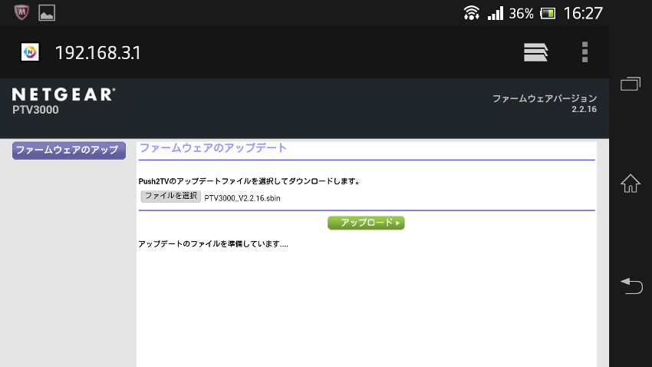The width and height of the screenshot is (652, 367).
Task: Tap the ファームウェアバージョン label
Action: pyautogui.click(x=545, y=98)
